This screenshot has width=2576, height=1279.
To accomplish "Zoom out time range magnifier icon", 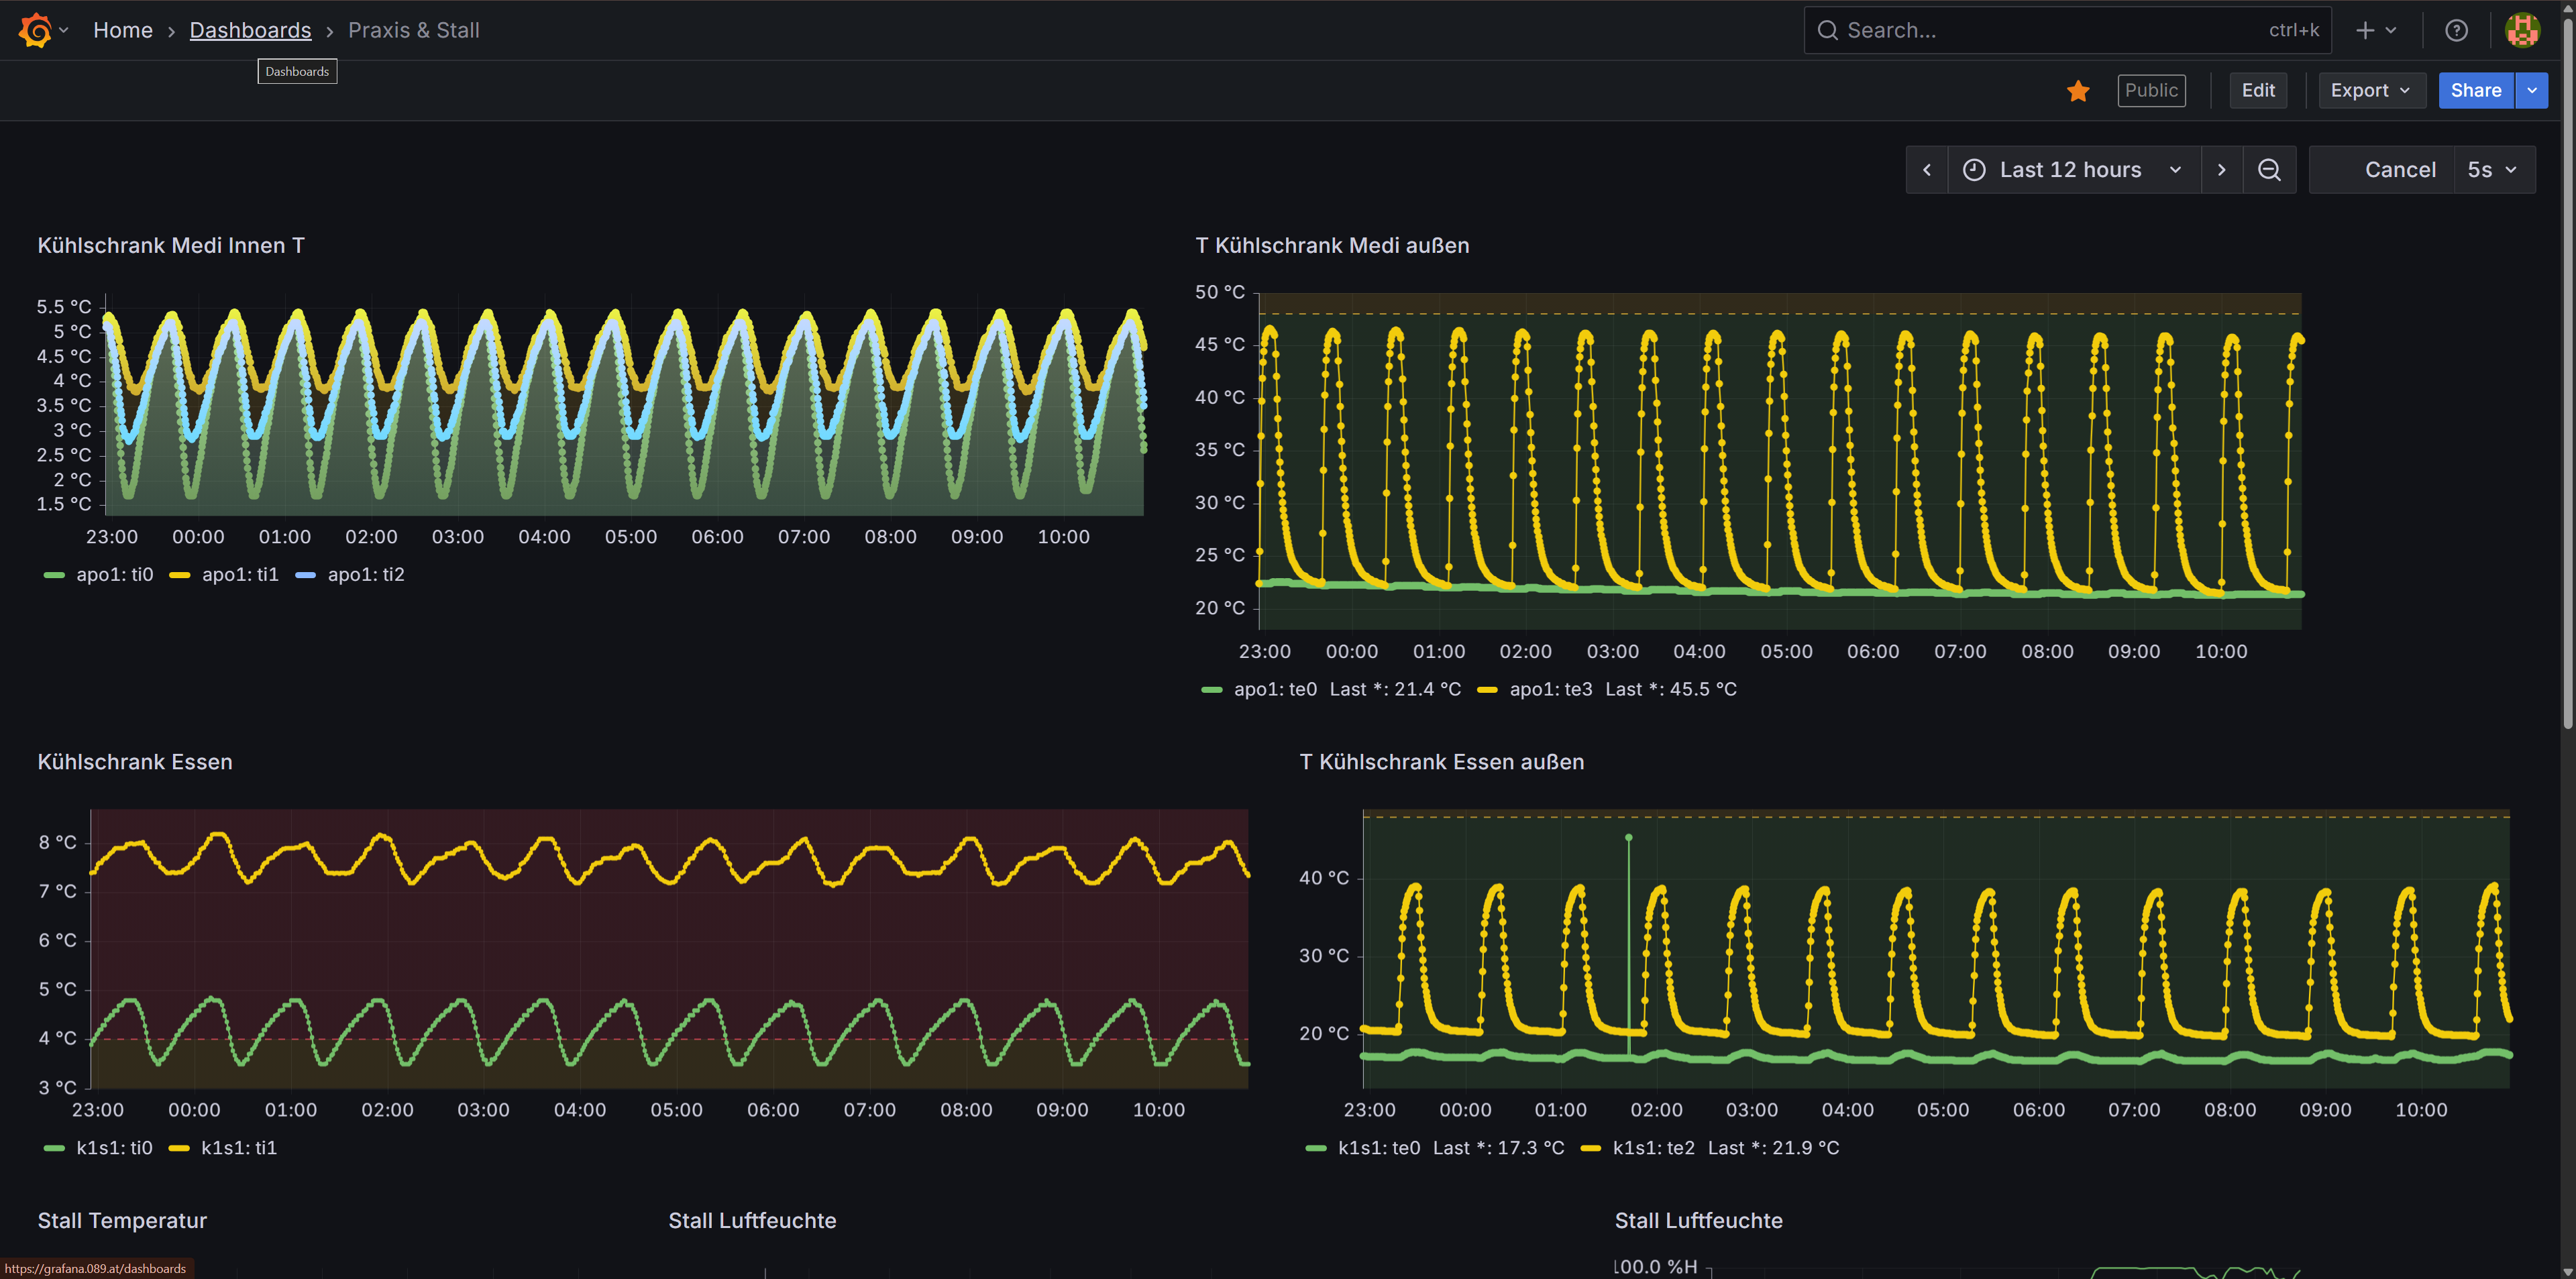I will point(2269,170).
